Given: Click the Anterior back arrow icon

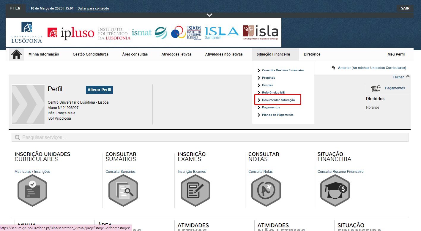Looking at the screenshot, I should (333, 68).
